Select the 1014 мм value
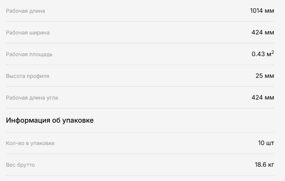Screen dimensions: 285x181 262,11
